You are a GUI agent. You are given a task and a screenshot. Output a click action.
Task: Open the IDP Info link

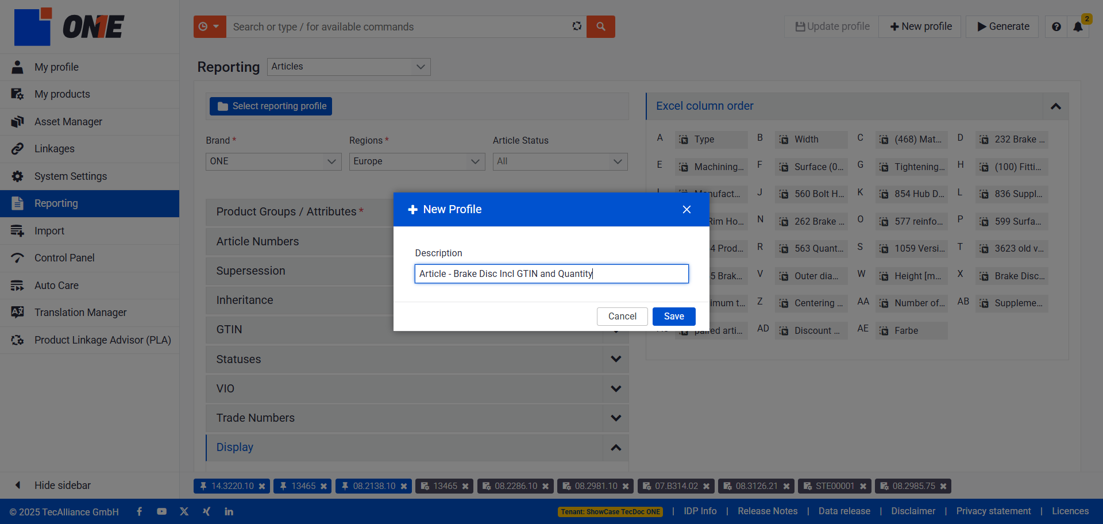pos(700,511)
